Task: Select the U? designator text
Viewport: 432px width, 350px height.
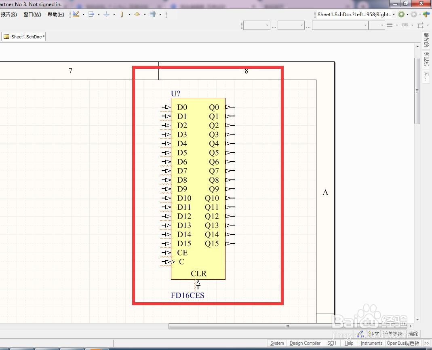Action: tap(175, 93)
